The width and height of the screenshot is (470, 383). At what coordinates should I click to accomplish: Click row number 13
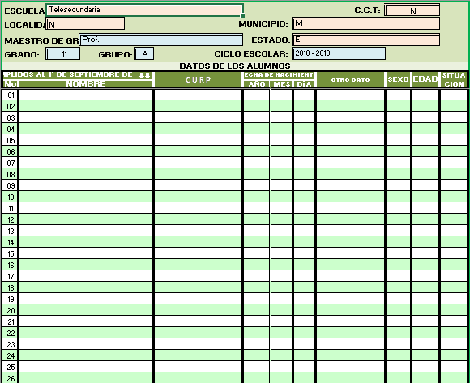click(11, 231)
